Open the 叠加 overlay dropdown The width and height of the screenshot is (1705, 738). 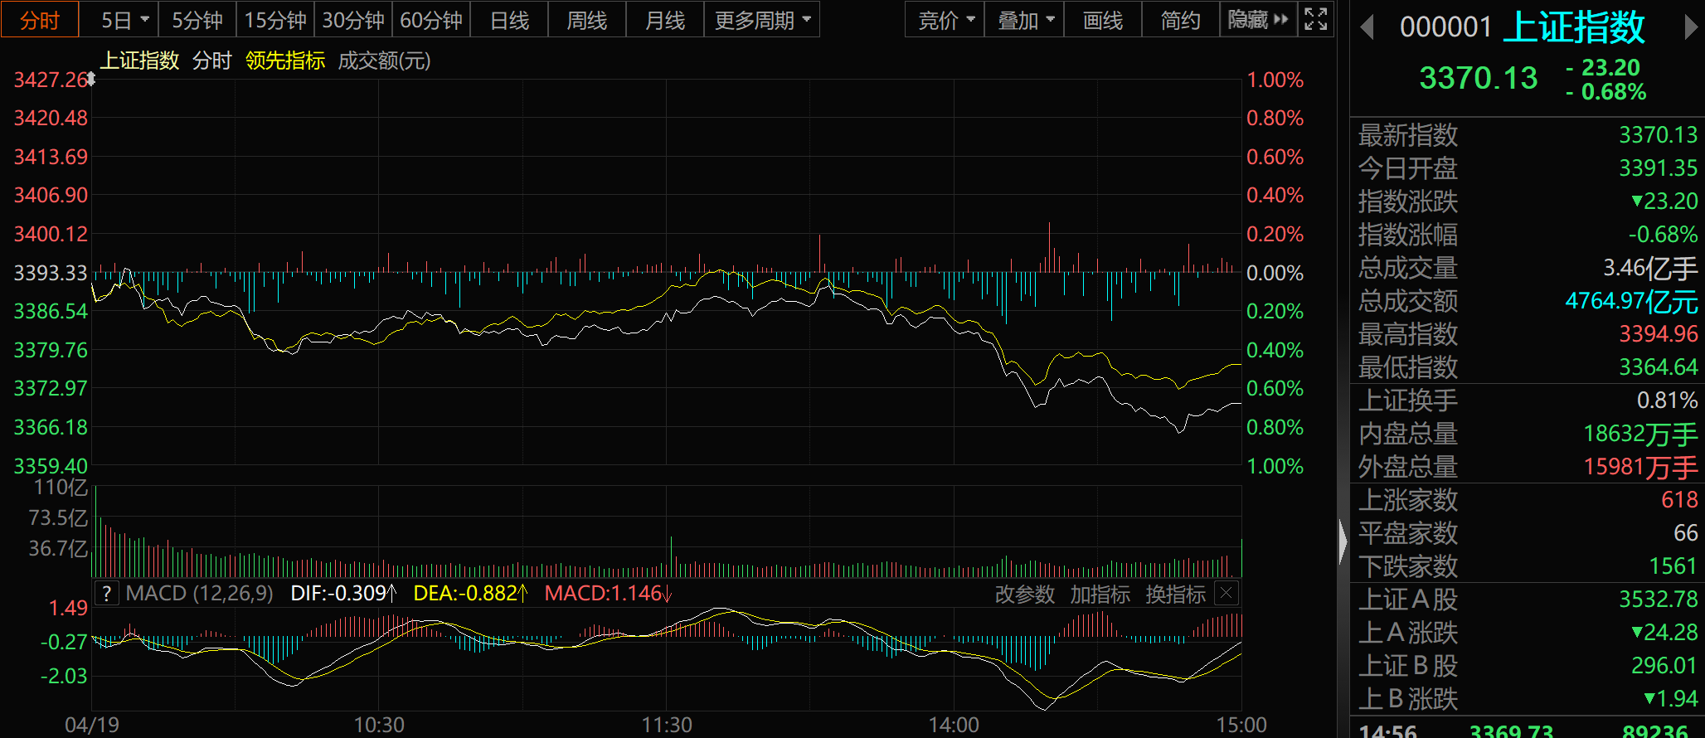pos(1024,20)
